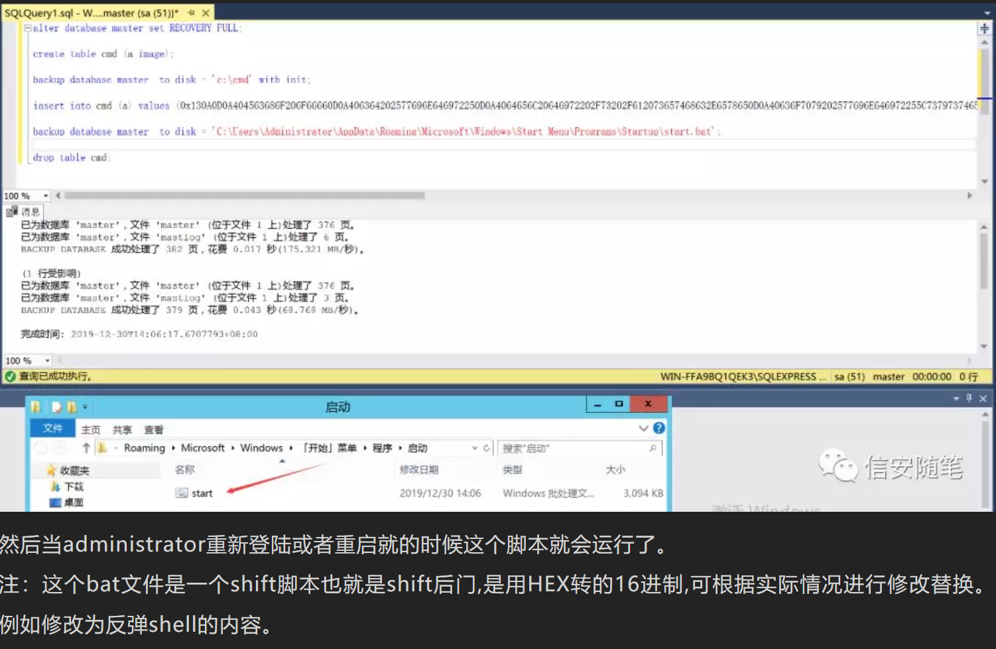996x649 pixels.
Task: Select 下载 in the navigation pane
Action: click(68, 487)
